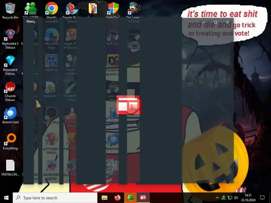Click the News splash logo in window
Screen dimensions: 271x203
pos(129,105)
